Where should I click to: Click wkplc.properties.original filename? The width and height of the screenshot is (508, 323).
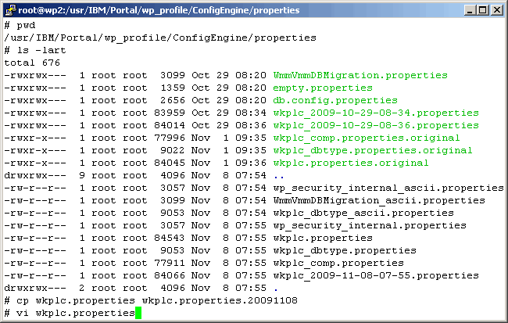350,163
